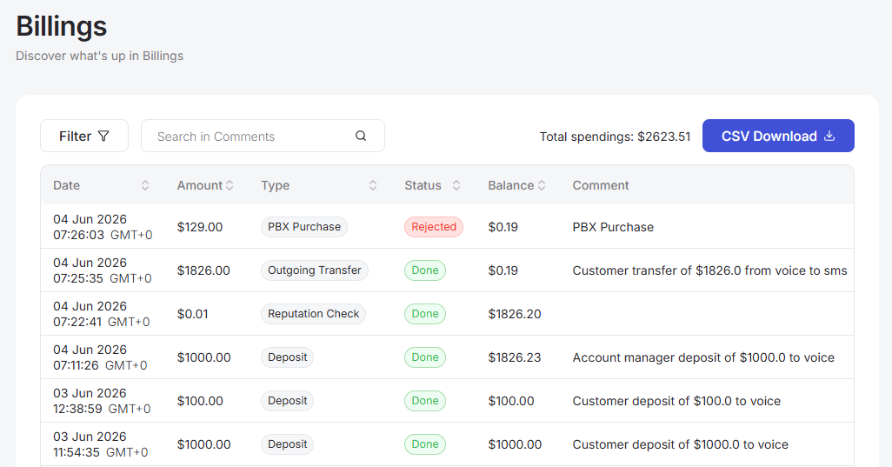Sort by Status column arrows
This screenshot has height=467, width=892.
pyautogui.click(x=456, y=185)
